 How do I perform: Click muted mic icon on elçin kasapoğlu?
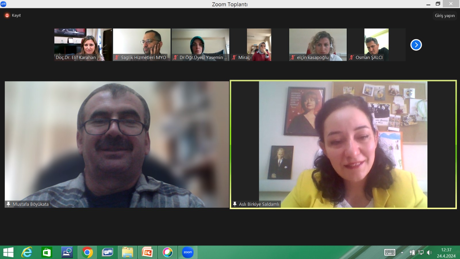point(293,58)
